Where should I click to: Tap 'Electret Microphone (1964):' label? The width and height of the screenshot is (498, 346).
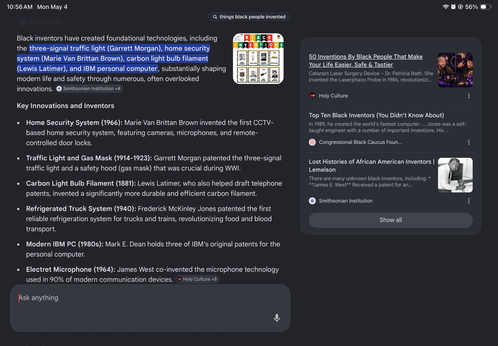click(71, 269)
